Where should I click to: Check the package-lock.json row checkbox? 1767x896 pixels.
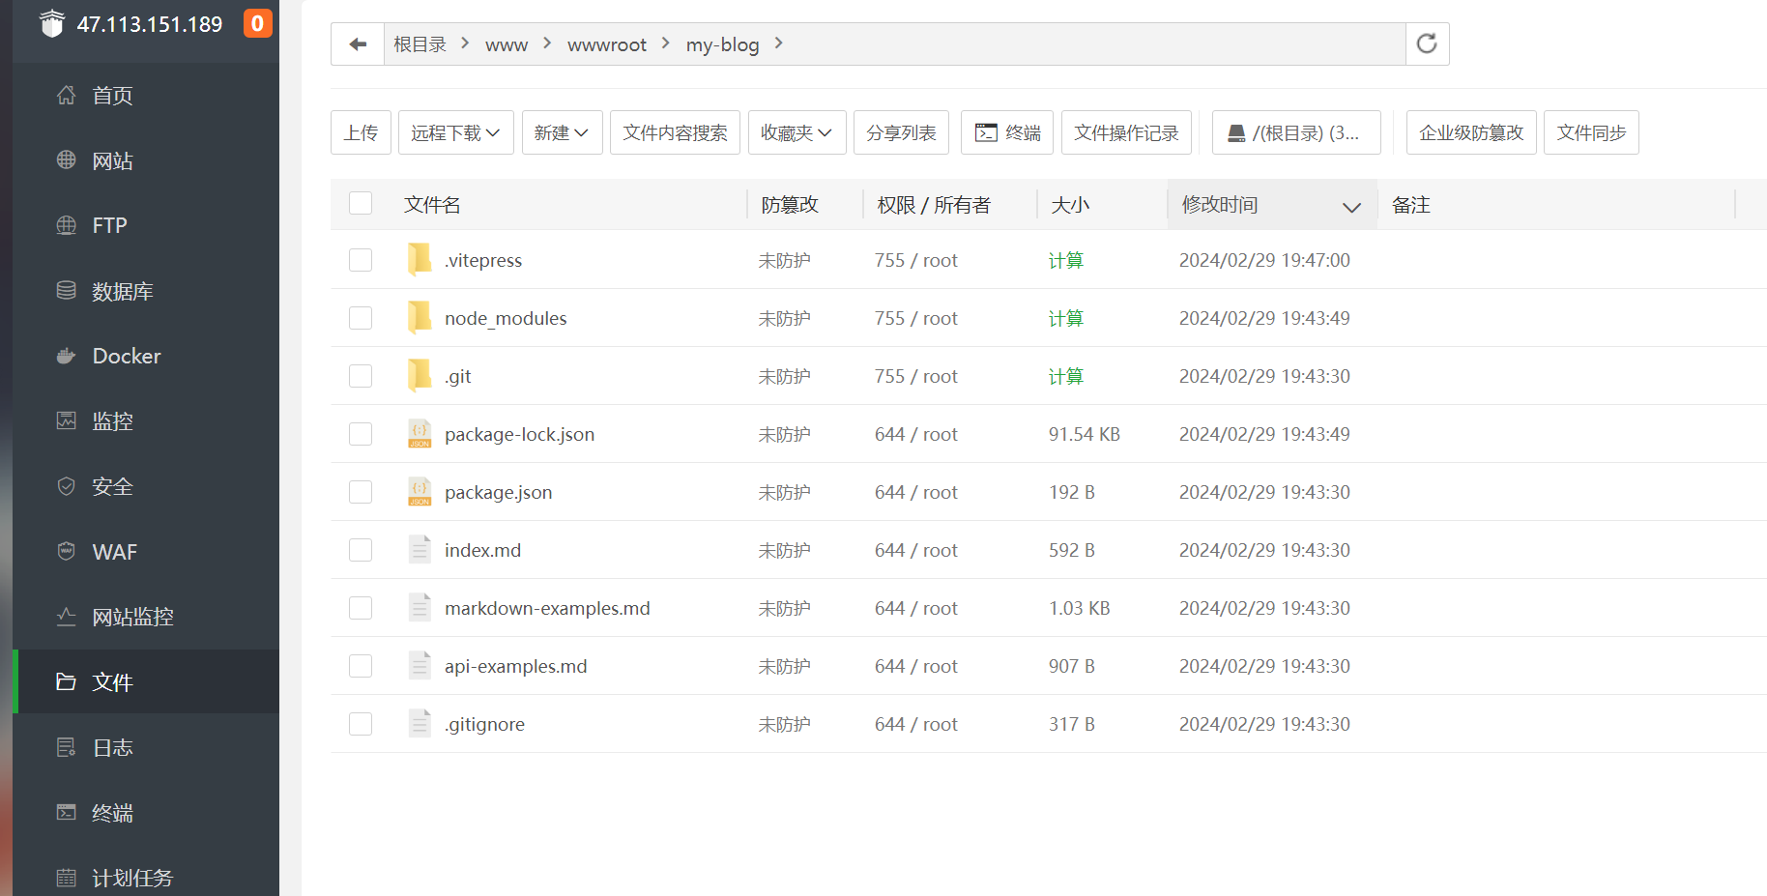(361, 434)
